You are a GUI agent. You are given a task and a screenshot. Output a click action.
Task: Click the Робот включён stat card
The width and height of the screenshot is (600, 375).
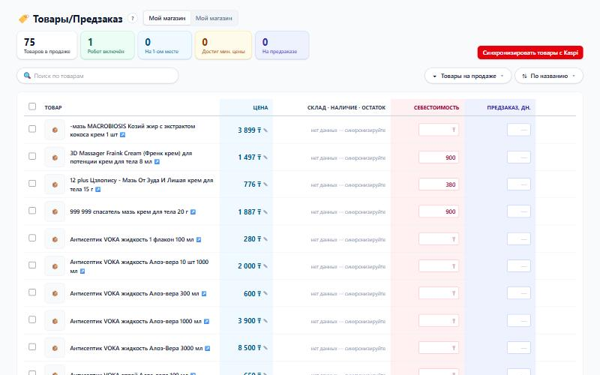107,46
